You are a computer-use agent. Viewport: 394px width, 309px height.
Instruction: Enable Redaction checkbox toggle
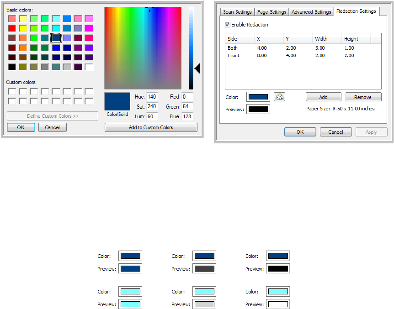tap(228, 25)
